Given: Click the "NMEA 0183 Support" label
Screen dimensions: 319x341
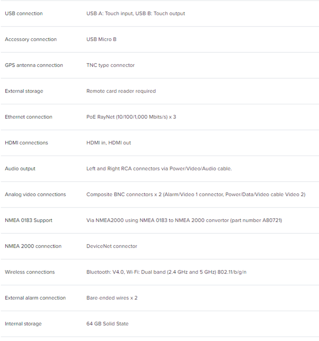Looking at the screenshot, I should click(28, 221).
